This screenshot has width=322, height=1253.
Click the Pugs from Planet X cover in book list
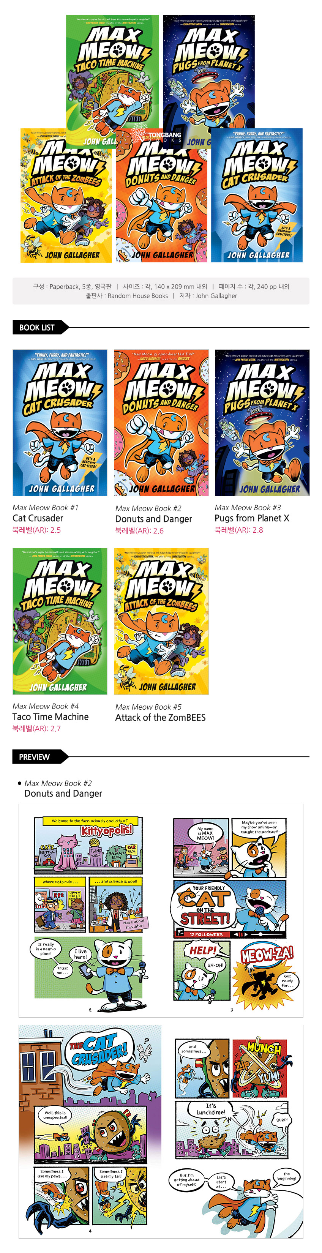pos(262,422)
